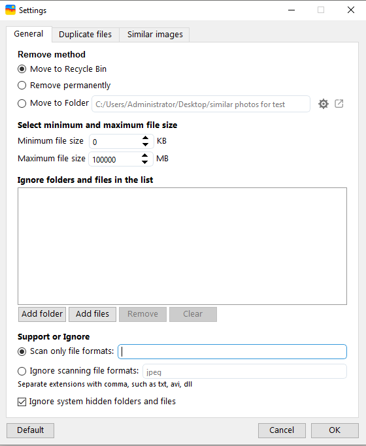
Task: Dismiss the dialog with the Cancel button
Action: (282, 430)
